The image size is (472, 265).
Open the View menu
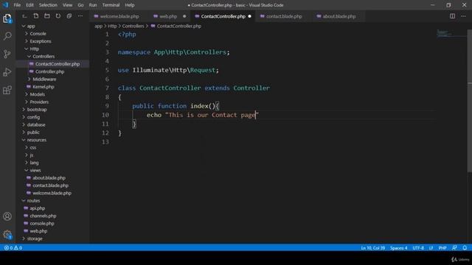tap(67, 5)
